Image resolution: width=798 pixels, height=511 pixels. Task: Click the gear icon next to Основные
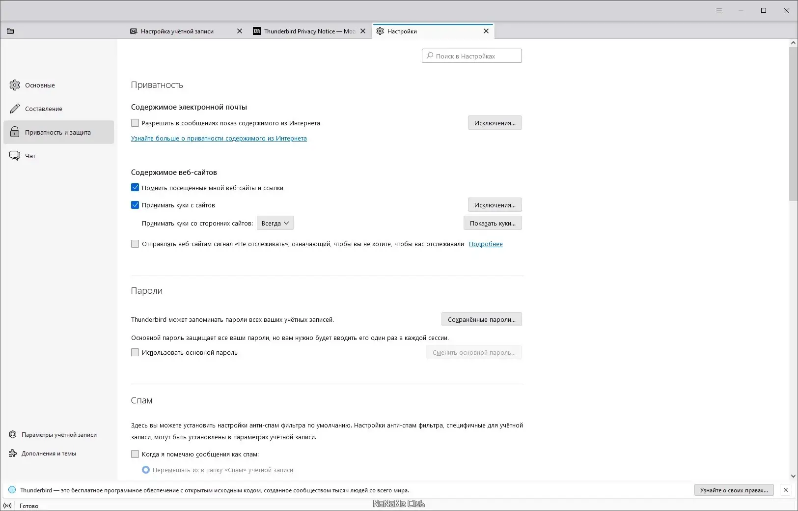[x=15, y=85]
